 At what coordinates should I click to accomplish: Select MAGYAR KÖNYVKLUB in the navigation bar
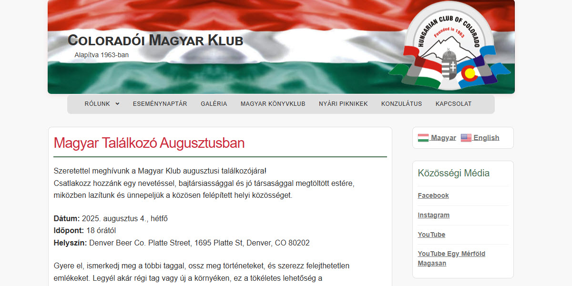272,103
